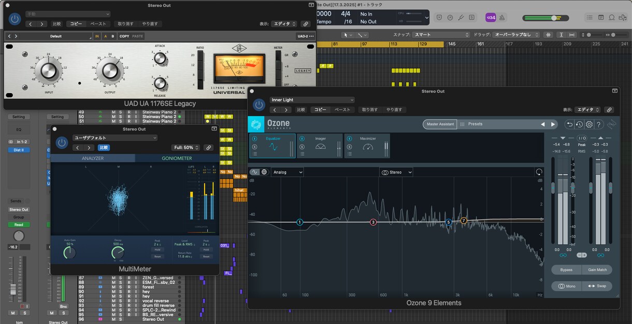Click the Ozone undo arrow icon
The image size is (632, 324).
570,124
